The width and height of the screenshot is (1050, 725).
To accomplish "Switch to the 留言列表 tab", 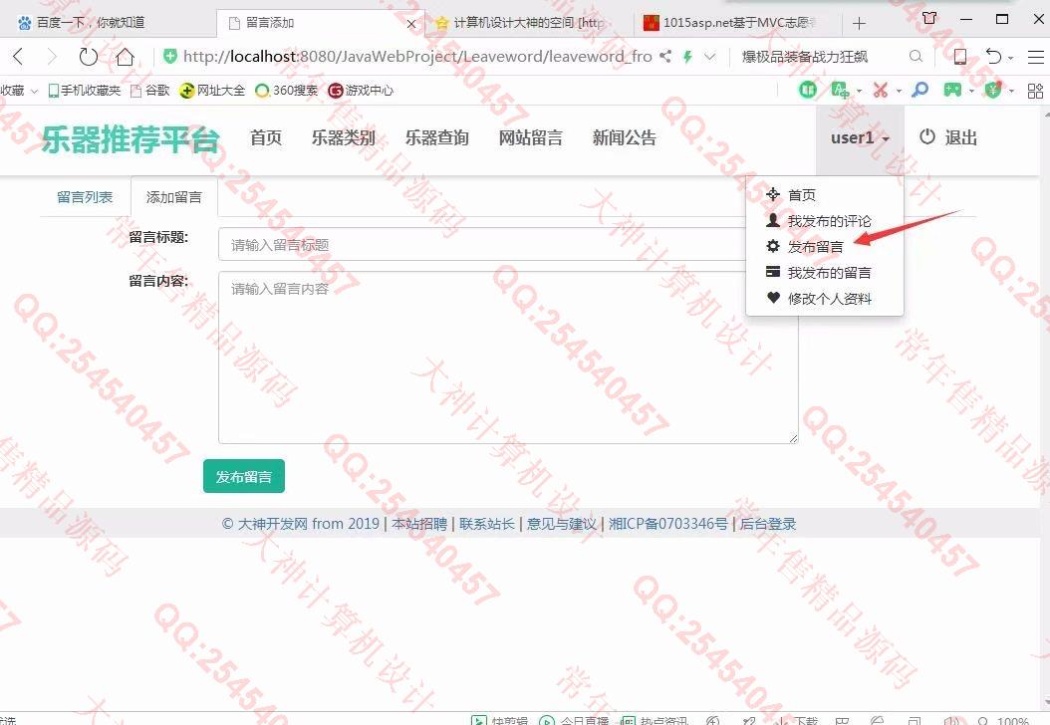I will click(85, 197).
